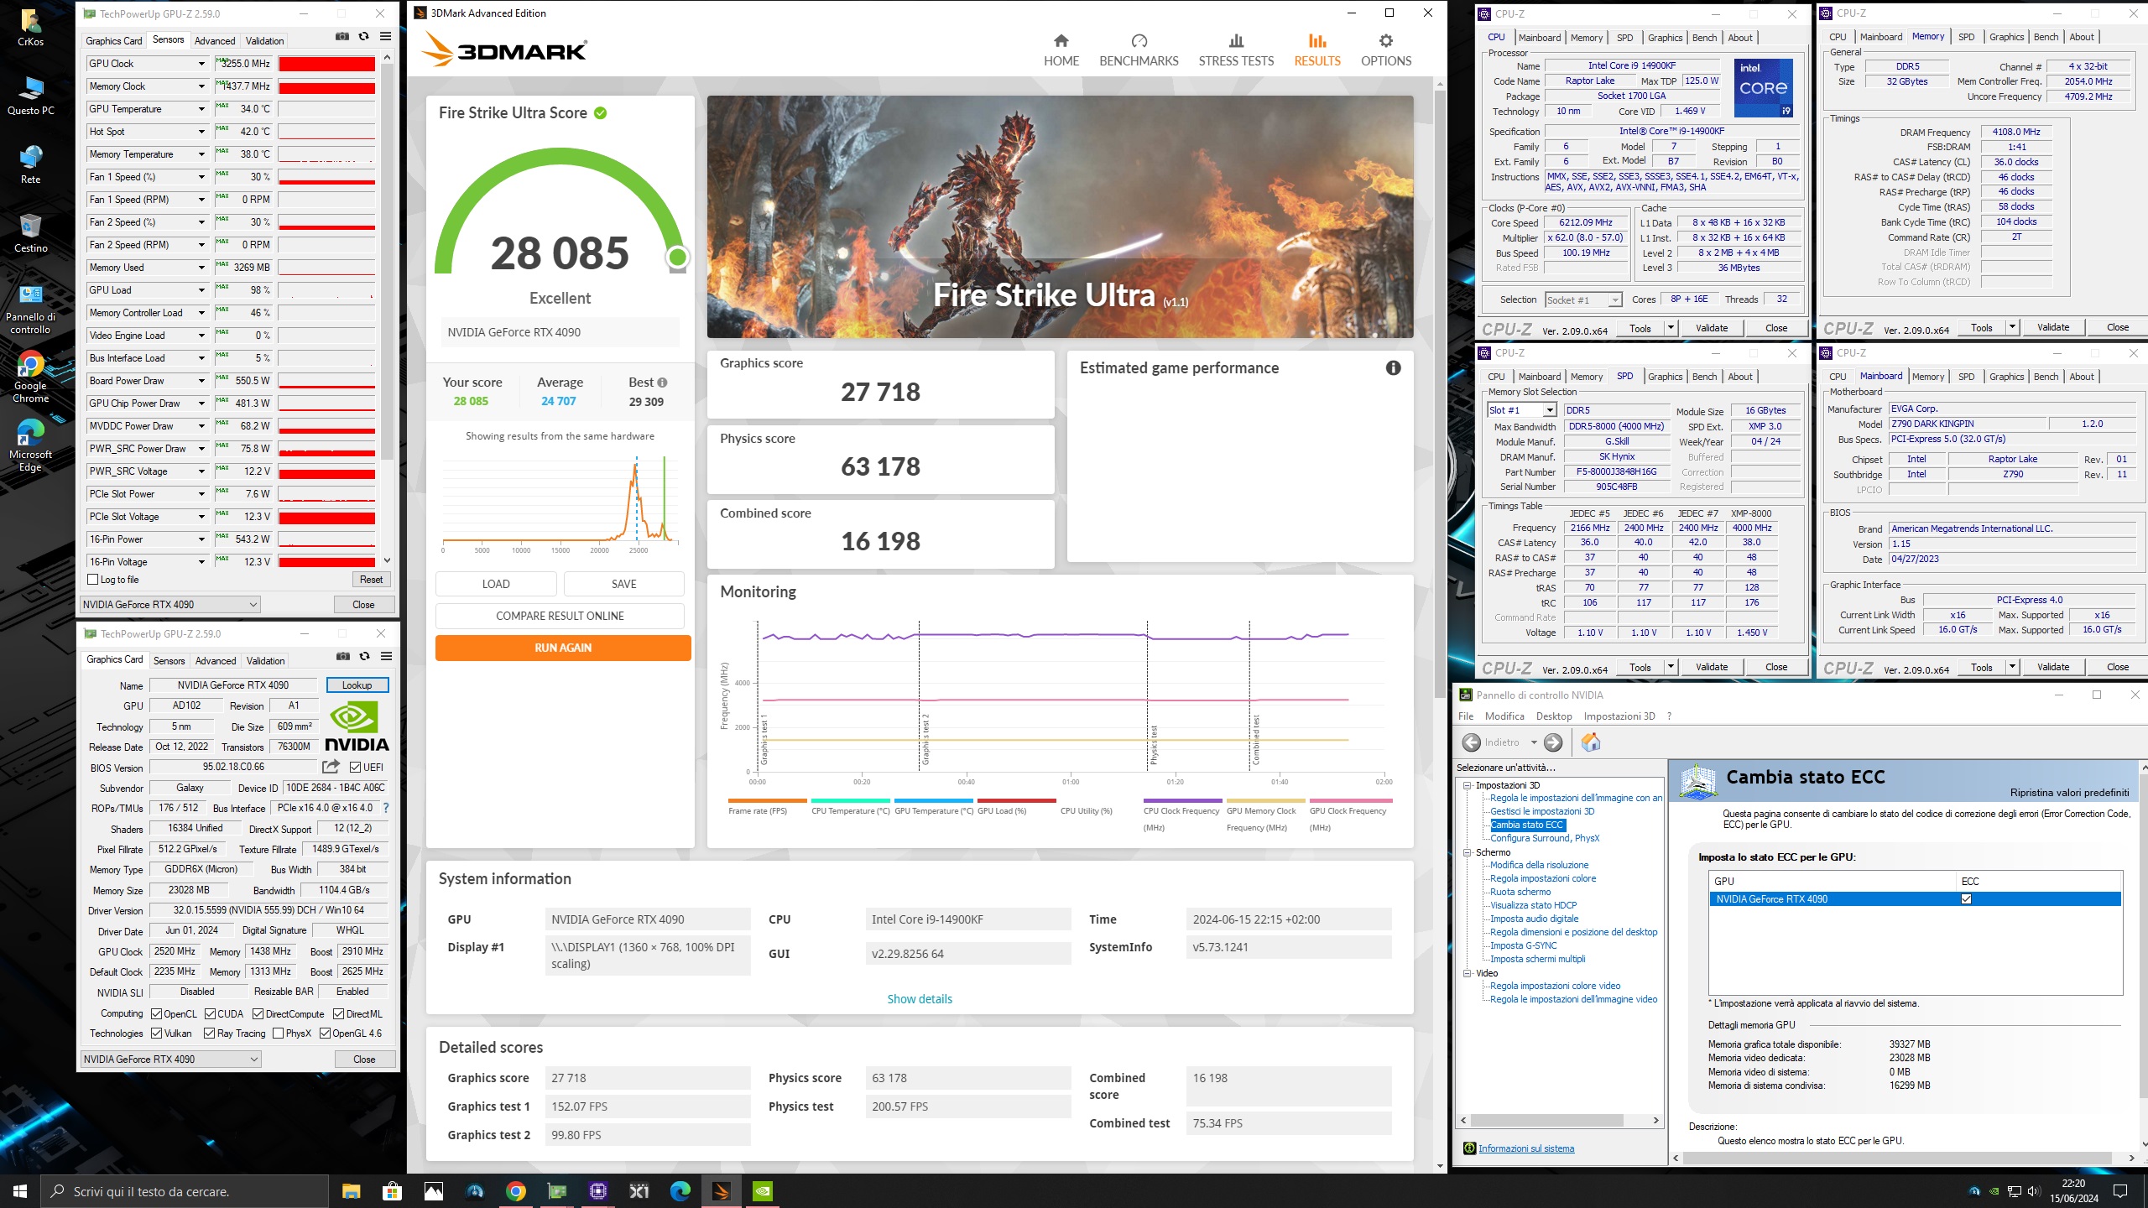
Task: Open the Board Power Draw sensor dropdown
Action: tap(201, 381)
